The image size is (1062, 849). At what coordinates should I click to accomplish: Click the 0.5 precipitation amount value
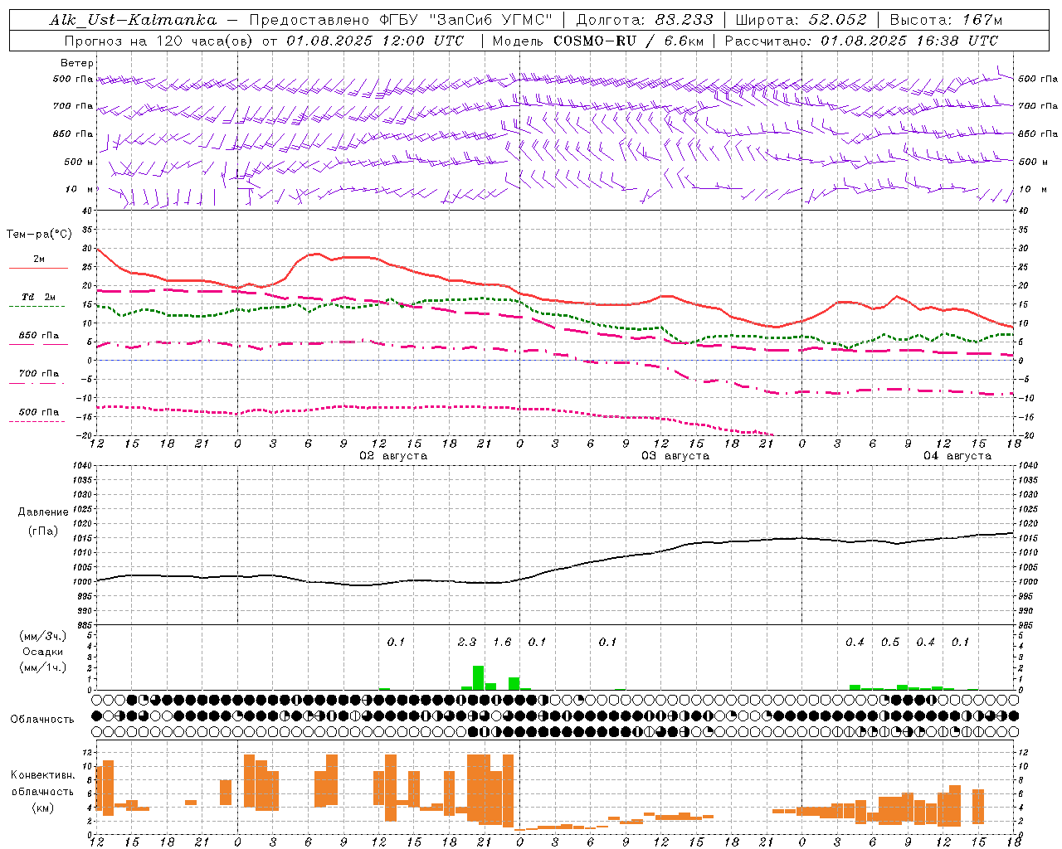(890, 643)
